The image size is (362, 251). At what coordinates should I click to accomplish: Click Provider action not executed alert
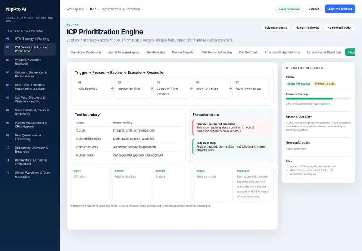pyautogui.click(x=231, y=127)
